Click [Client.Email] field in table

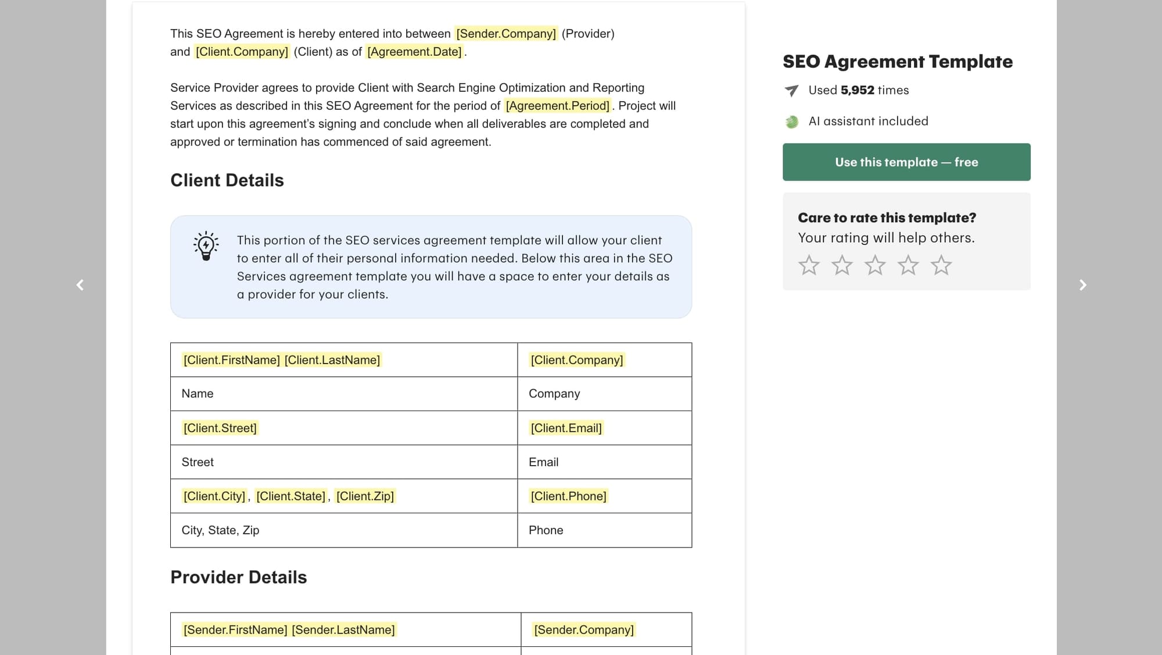click(x=566, y=428)
